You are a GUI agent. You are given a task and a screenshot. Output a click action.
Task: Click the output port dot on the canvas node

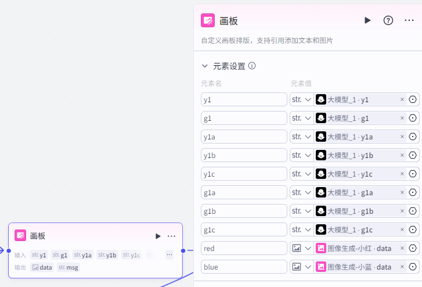183,250
